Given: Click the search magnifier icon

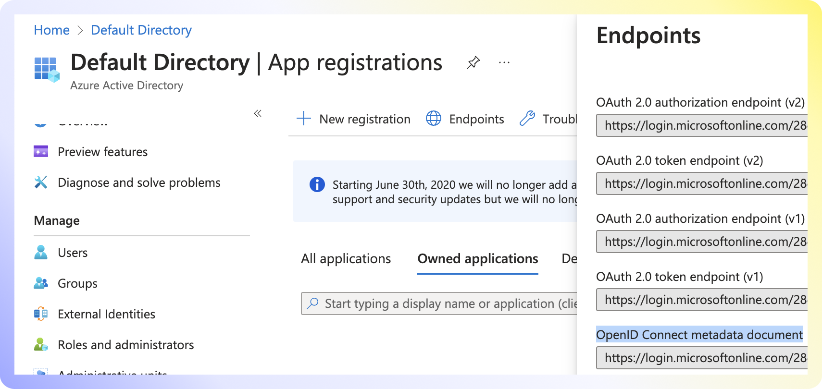Looking at the screenshot, I should pyautogui.click(x=313, y=303).
